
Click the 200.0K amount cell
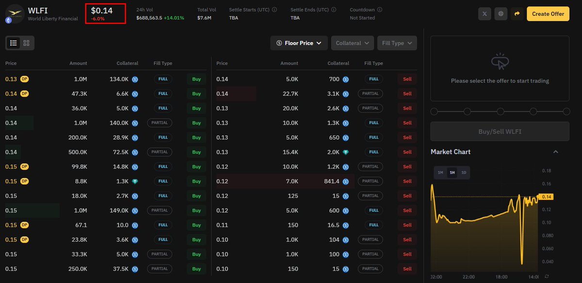coord(78,137)
